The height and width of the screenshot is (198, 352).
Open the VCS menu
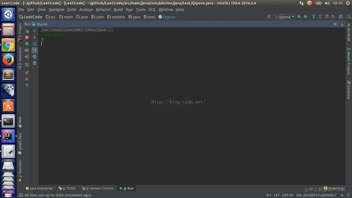tap(152, 10)
